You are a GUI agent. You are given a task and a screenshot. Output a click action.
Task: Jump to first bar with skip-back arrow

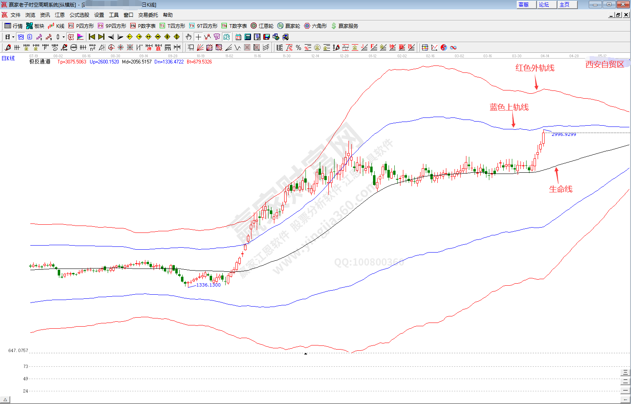coord(92,37)
